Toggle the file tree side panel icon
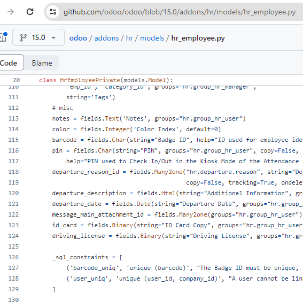 tap(3, 37)
